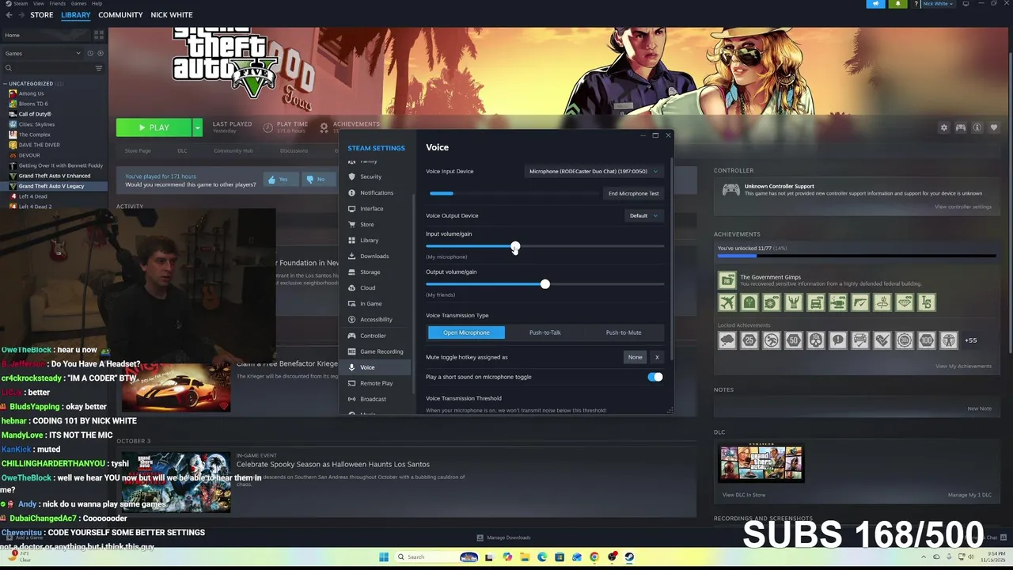Open the View menu
The image size is (1013, 570).
coord(39,3)
